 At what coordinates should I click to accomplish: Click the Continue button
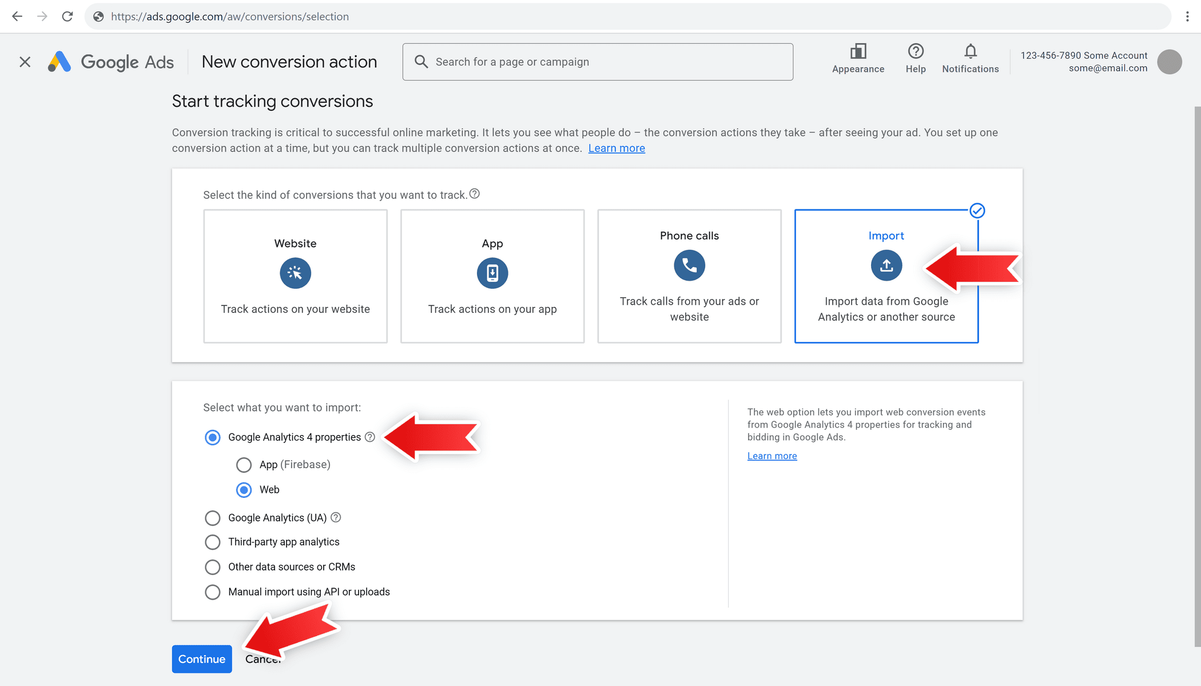point(201,659)
